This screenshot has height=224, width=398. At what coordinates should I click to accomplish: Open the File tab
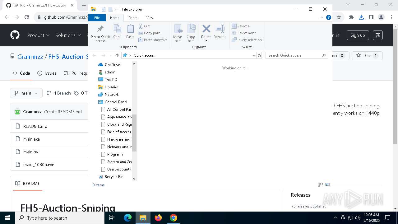[97, 18]
